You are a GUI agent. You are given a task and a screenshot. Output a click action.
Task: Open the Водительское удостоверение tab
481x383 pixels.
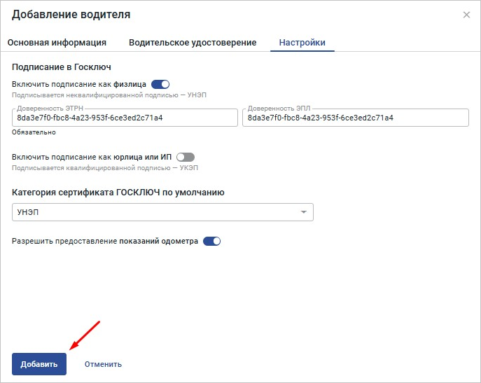coord(193,43)
